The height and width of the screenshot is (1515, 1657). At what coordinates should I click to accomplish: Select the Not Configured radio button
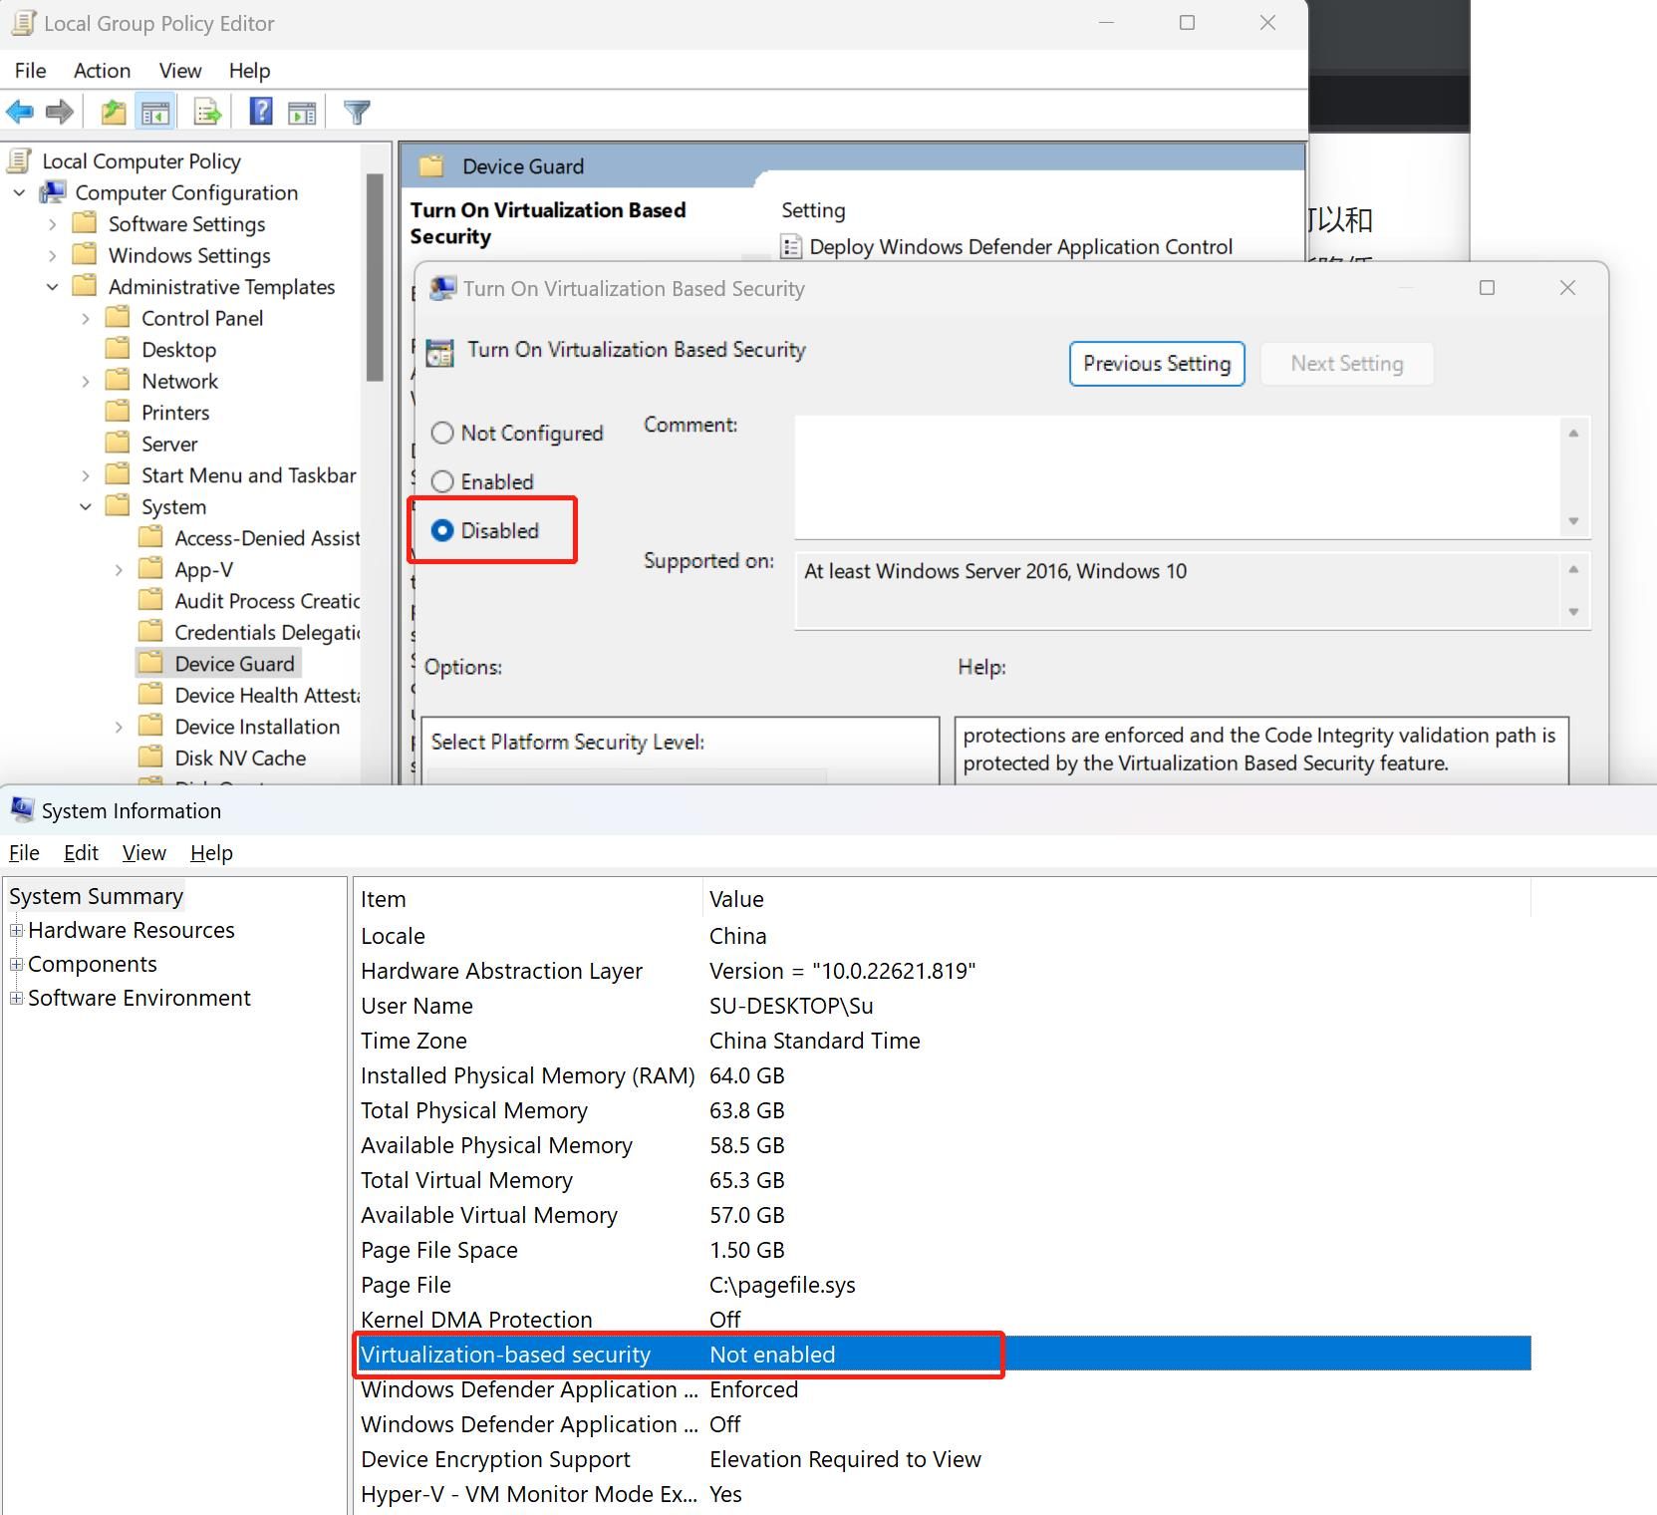pos(442,433)
